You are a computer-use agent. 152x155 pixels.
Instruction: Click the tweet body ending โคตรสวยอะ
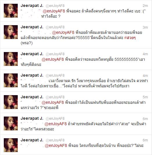(x=83, y=126)
